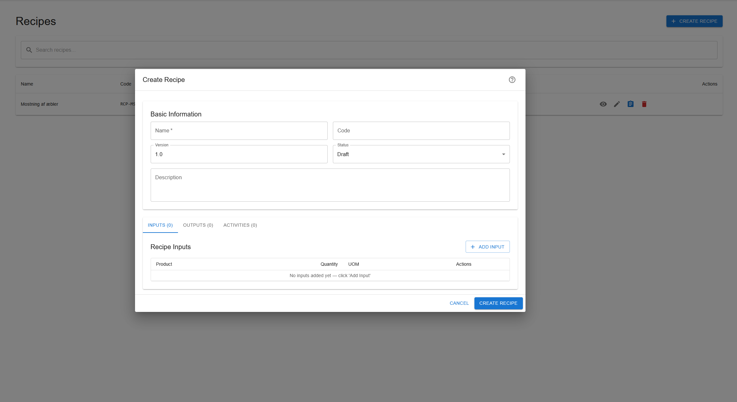Screen dimensions: 737x402
Task: Click the search magnifier icon
Action: (x=29, y=50)
